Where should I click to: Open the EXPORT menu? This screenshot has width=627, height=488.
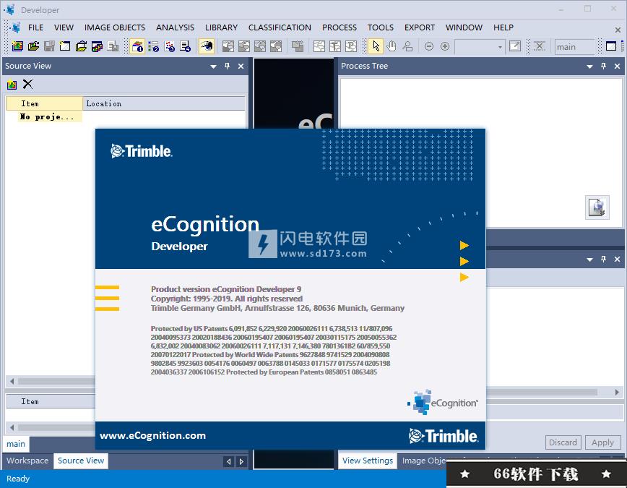point(420,27)
